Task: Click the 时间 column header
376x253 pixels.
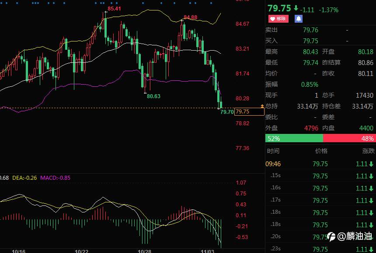Action: point(273,151)
